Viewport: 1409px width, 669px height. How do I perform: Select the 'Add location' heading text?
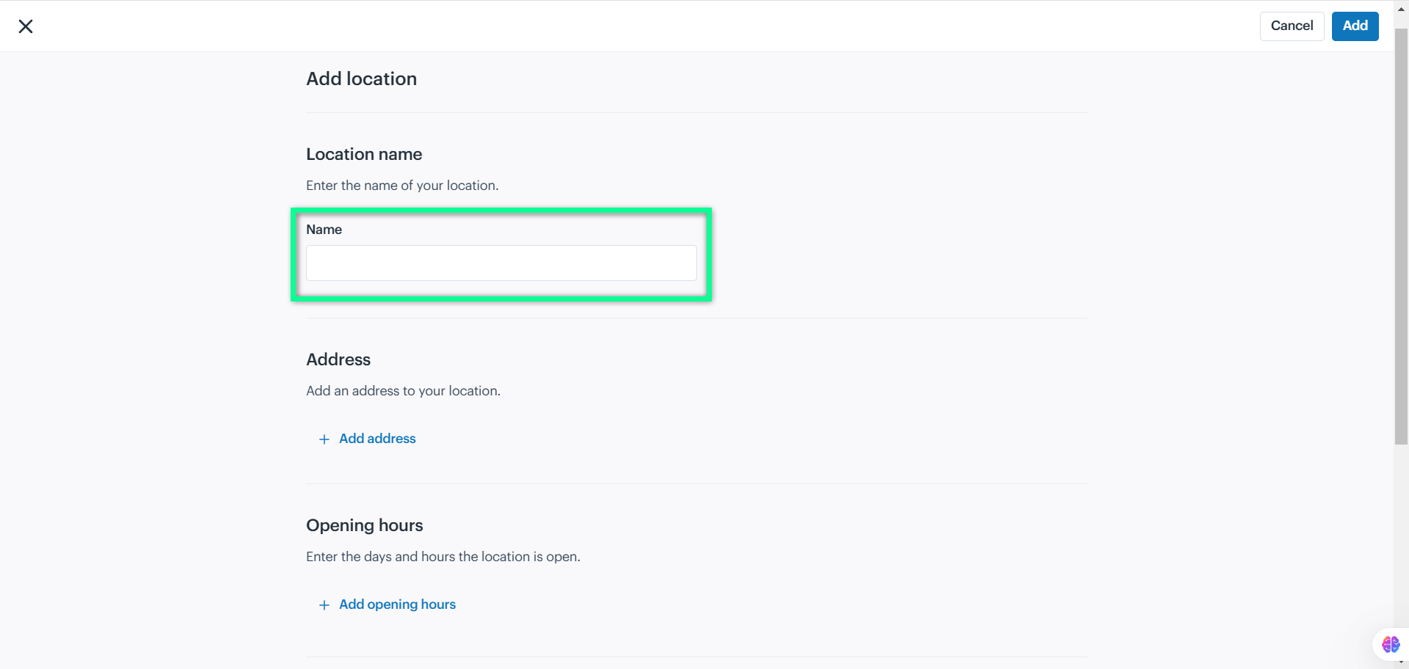(361, 78)
